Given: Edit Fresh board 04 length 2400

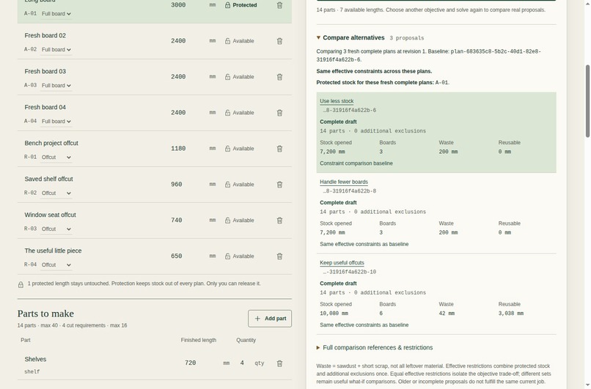Looking at the screenshot, I should 178,113.
